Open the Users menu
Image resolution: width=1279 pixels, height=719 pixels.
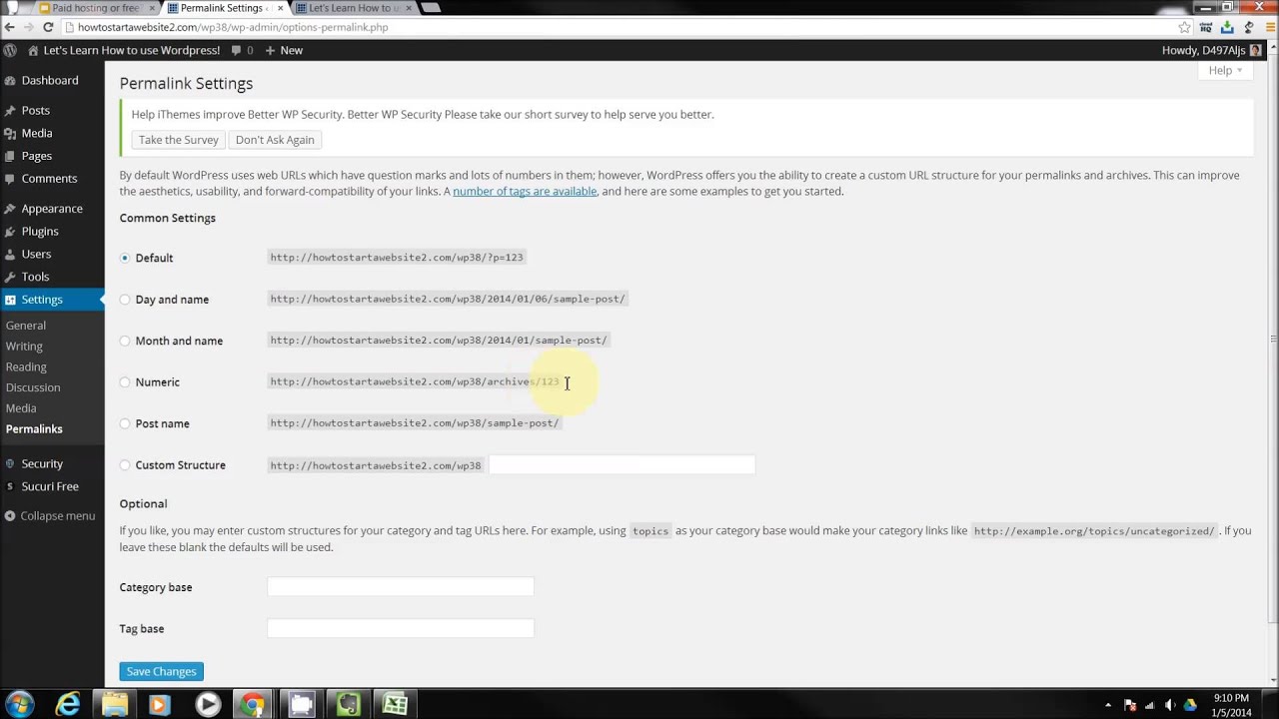(36, 254)
